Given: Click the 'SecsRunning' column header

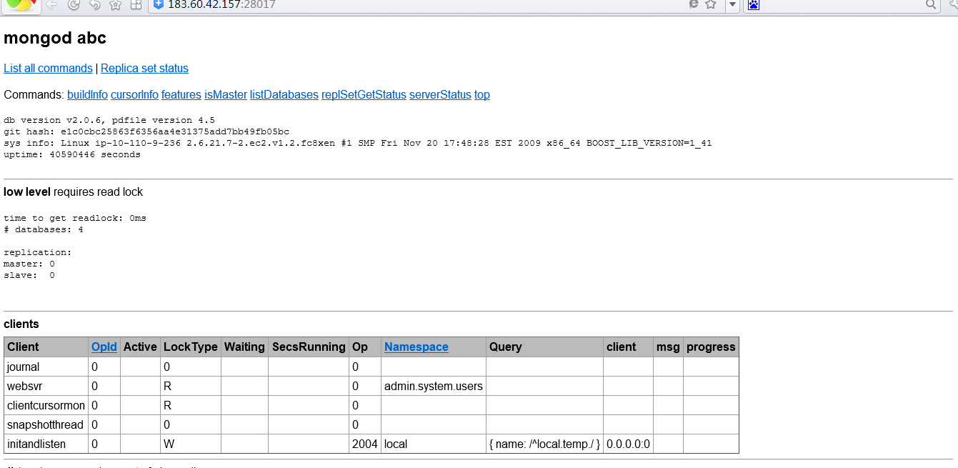Looking at the screenshot, I should pos(309,347).
